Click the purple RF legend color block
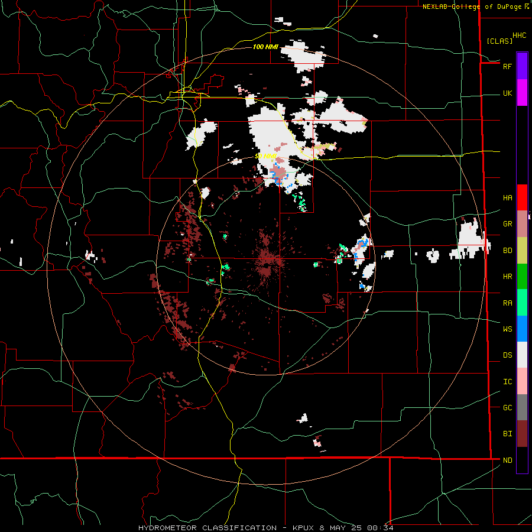532x532 pixels. coord(522,66)
